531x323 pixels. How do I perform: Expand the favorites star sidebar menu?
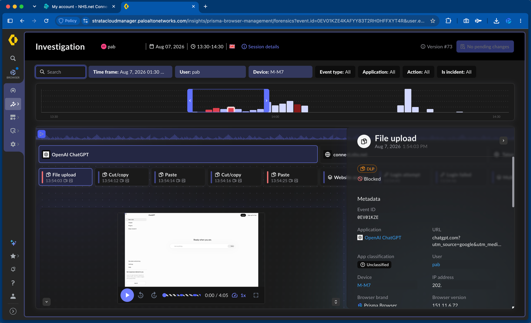click(x=14, y=256)
